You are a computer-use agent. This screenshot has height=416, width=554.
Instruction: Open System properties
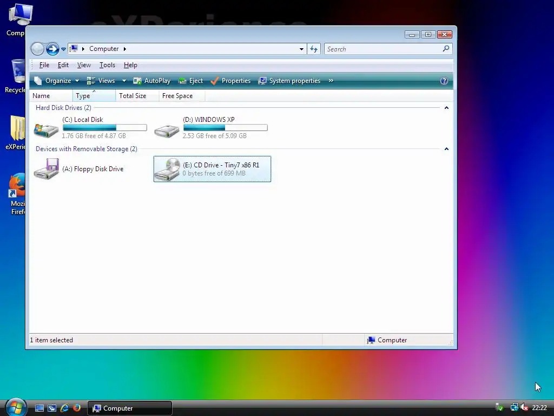(x=289, y=81)
